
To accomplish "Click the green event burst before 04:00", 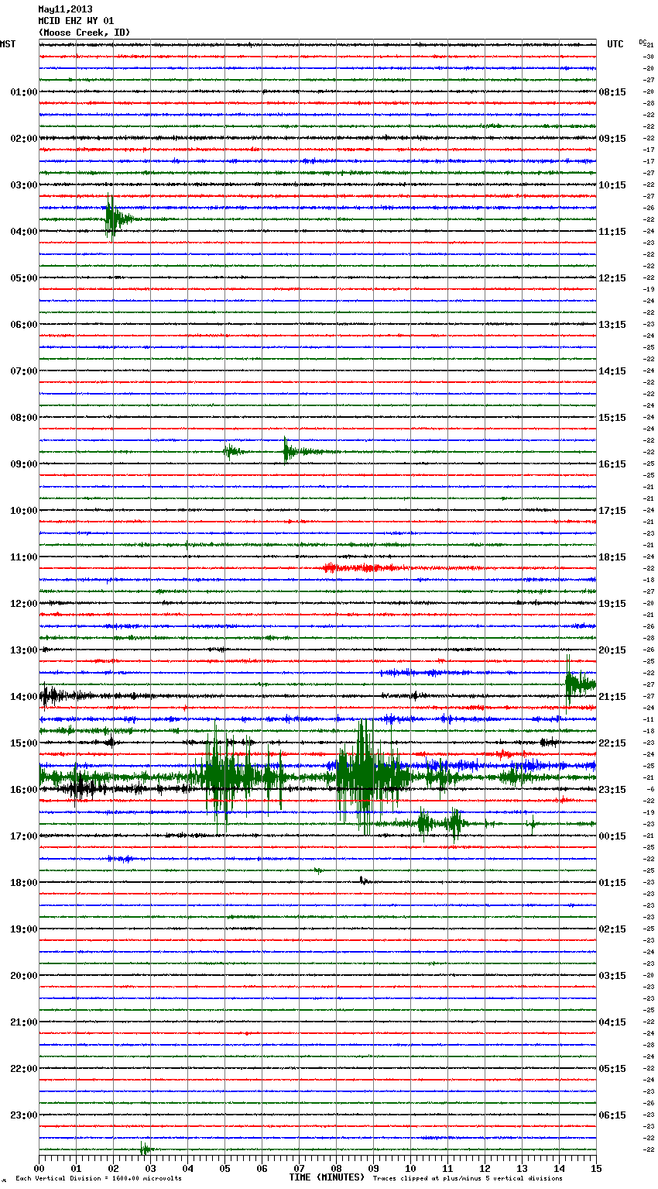I will pos(118,219).
